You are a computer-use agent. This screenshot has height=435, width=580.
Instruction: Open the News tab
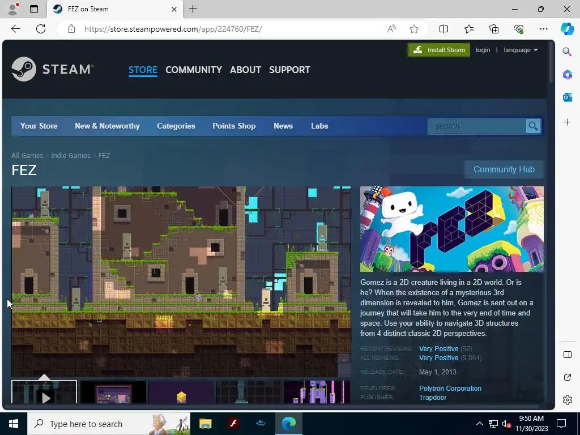click(283, 126)
